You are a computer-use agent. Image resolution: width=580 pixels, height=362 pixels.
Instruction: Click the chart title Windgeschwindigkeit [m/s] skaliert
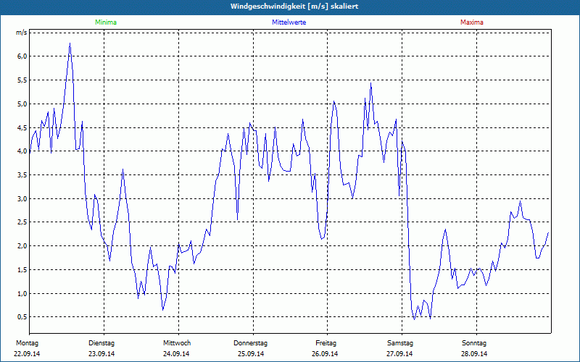click(294, 7)
